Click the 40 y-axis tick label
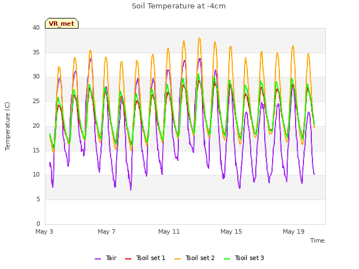Screen dimensions: 359x269 [x=36, y=28]
